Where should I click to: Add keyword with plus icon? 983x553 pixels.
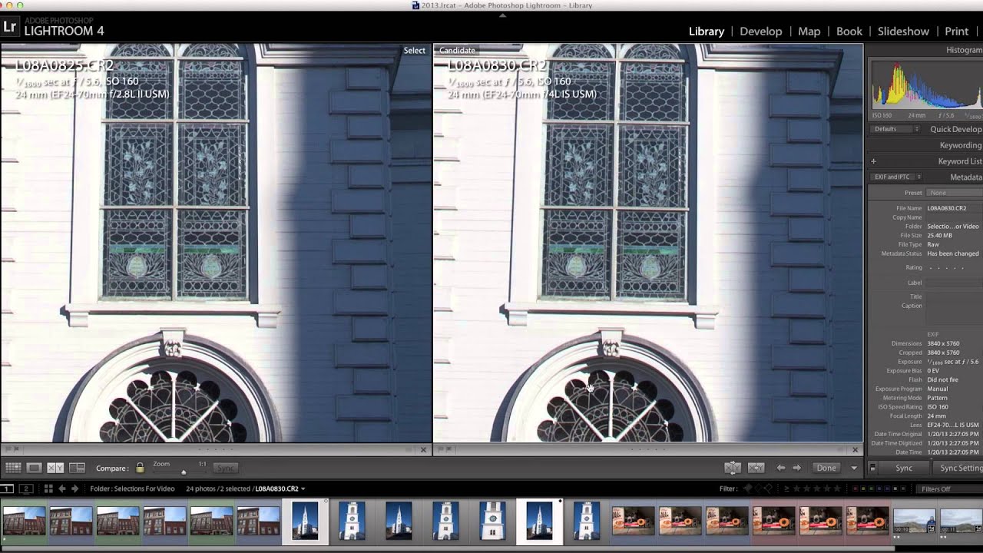point(873,161)
